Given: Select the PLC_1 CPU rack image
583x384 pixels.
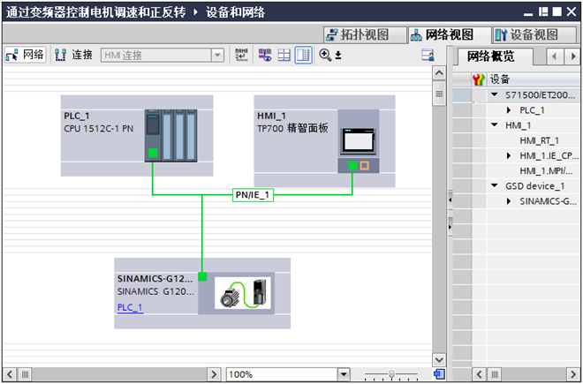Looking at the screenshot, I should [x=170, y=135].
